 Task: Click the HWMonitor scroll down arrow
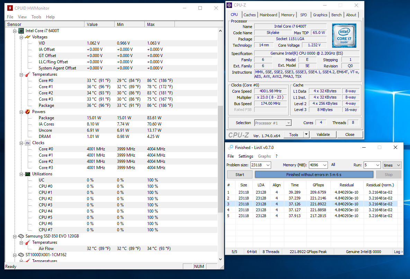point(220,259)
